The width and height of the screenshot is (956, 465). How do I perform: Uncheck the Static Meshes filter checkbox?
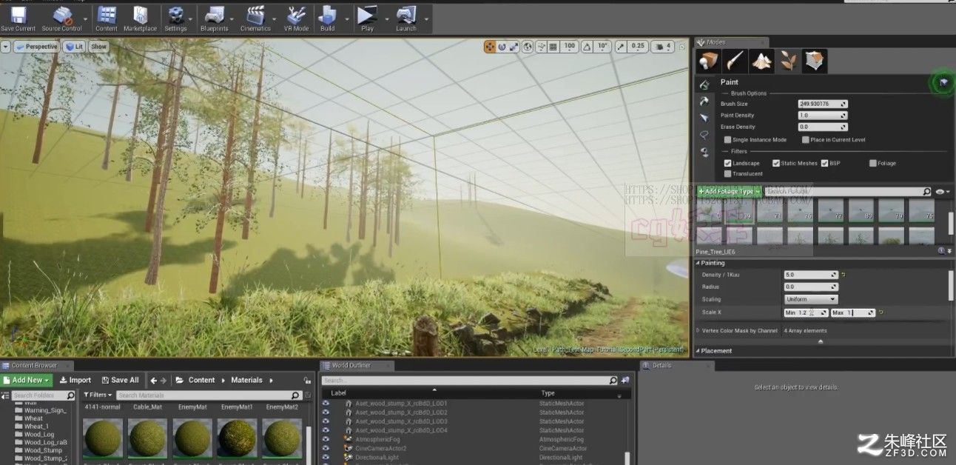point(776,163)
